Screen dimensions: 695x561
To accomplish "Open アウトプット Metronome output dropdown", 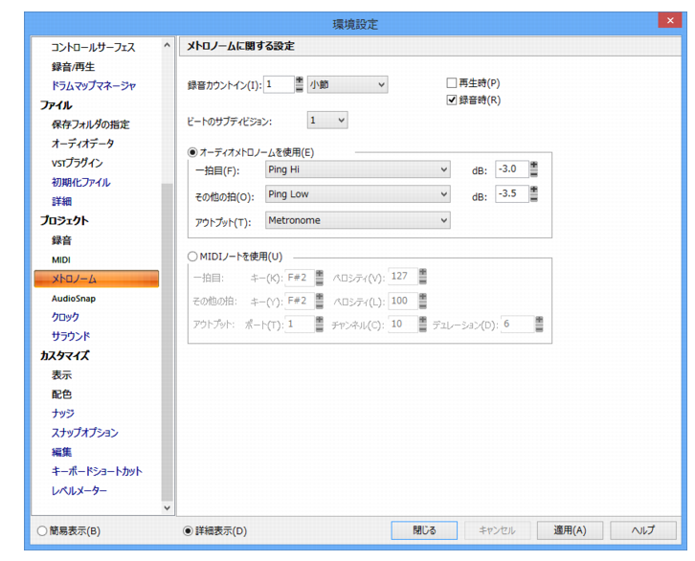I will pos(358,220).
